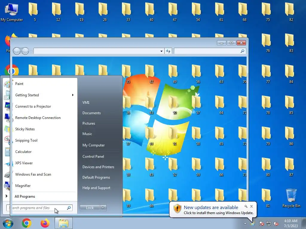Select desktop folder 19
Viewport: 306px width, 229px height.
[80, 12]
